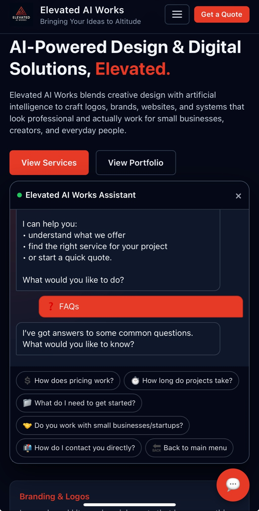Click the mailbox icon on the contact question
259x511 pixels.
coord(28,448)
